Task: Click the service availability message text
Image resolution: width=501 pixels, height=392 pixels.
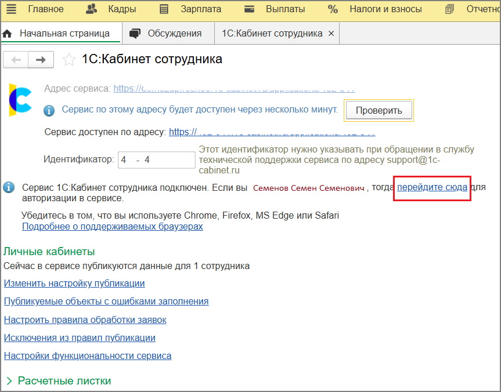Action: (200, 109)
